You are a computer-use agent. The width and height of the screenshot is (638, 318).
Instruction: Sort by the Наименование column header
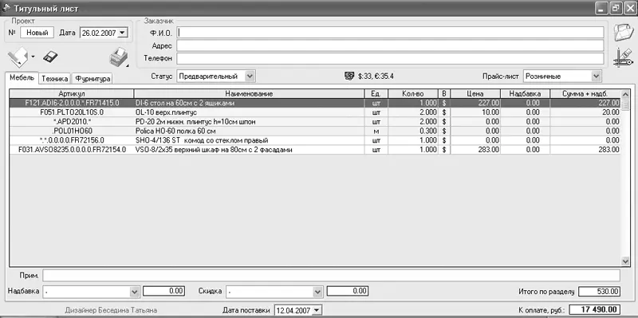point(249,94)
